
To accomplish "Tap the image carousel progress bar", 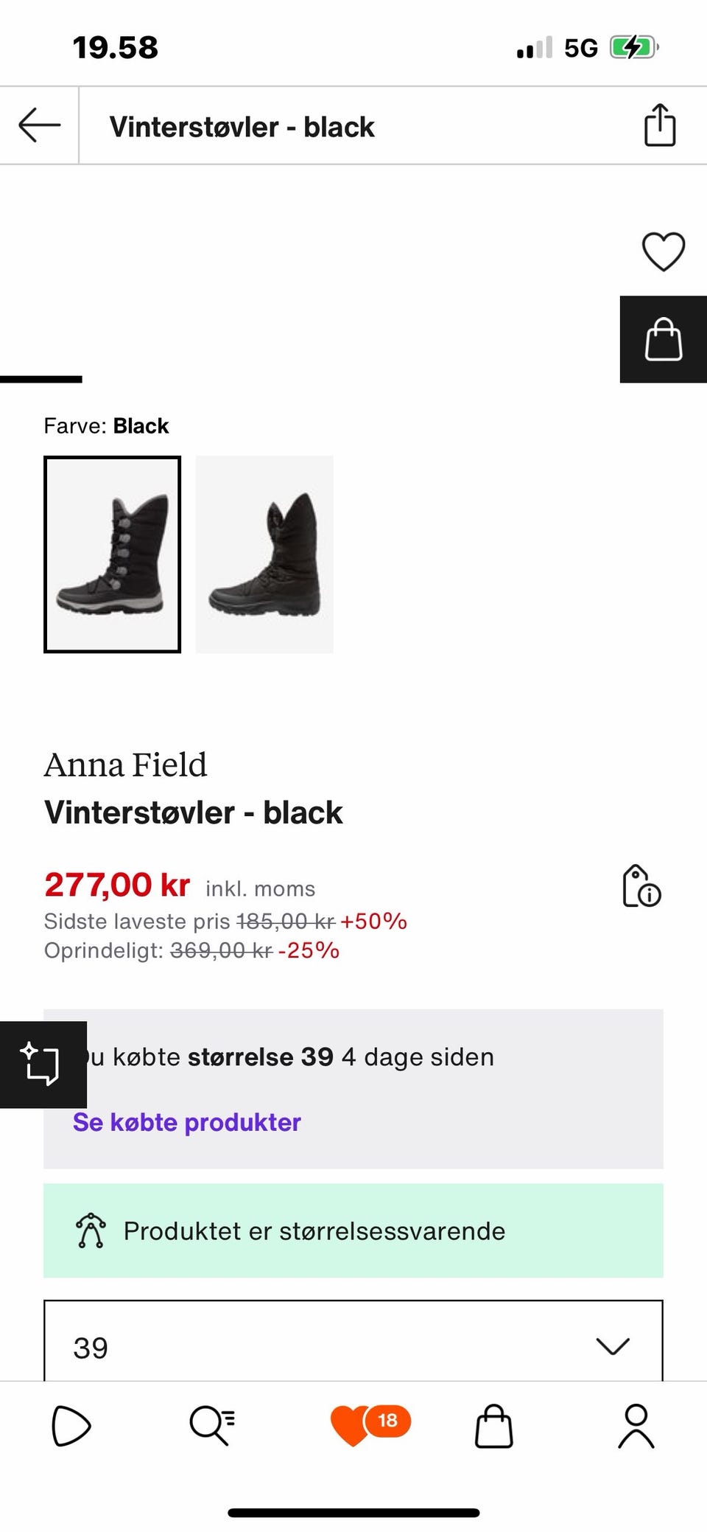I will pyautogui.click(x=41, y=379).
